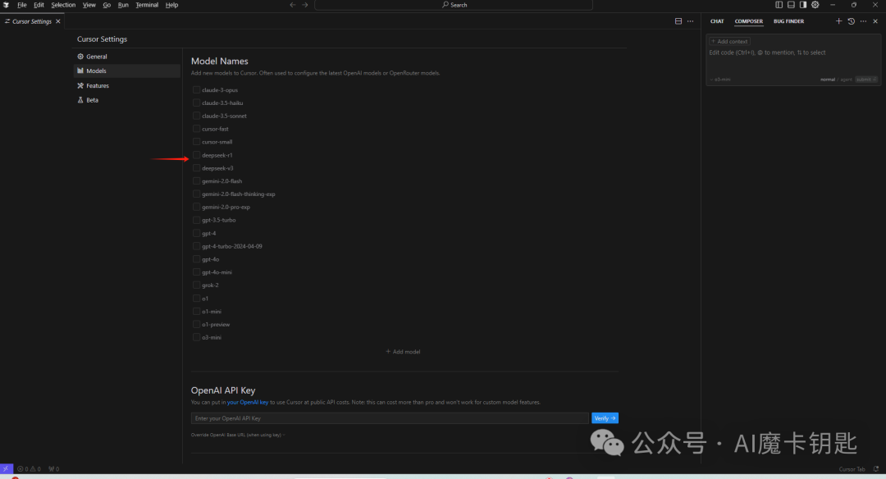Focus the OpenAI API Key input field

coord(390,418)
